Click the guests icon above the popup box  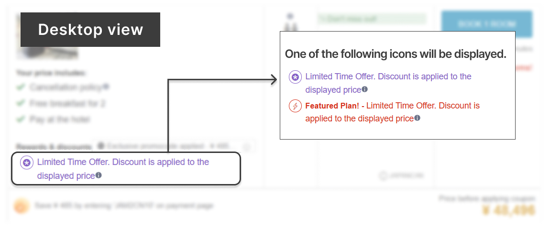[x=291, y=22]
